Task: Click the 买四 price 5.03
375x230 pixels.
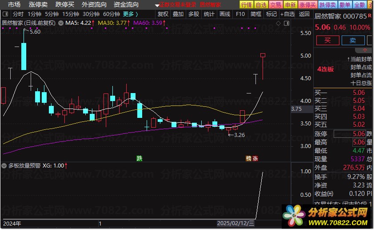Action: 359,117
